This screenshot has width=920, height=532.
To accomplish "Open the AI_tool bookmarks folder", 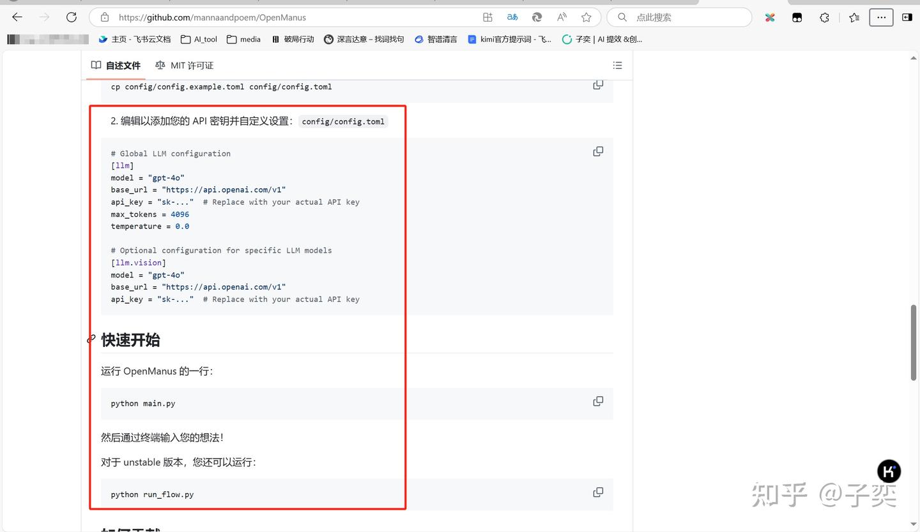I will click(x=199, y=39).
